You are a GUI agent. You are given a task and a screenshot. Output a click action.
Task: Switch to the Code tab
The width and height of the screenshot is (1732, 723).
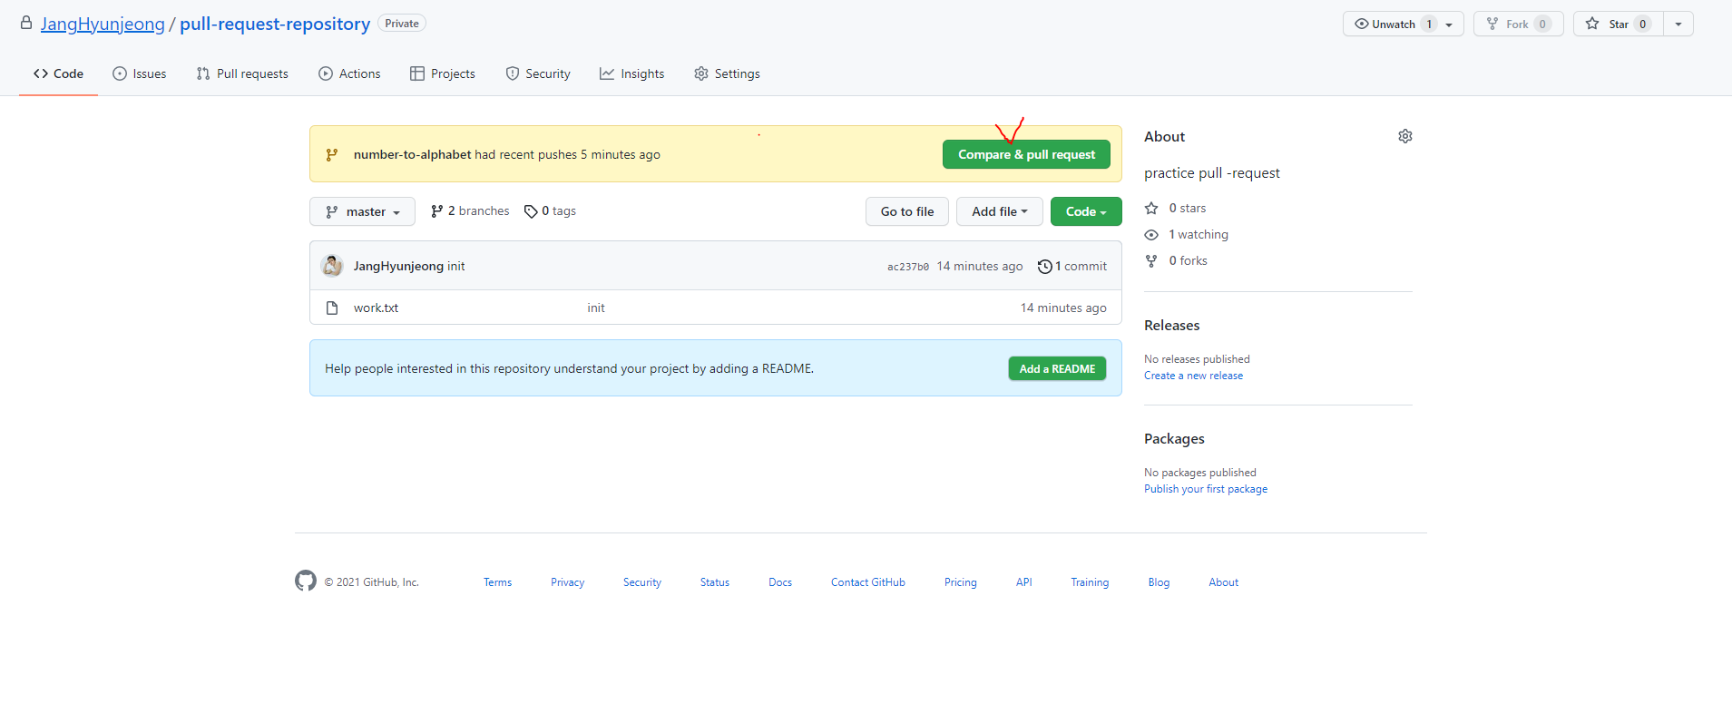[58, 73]
